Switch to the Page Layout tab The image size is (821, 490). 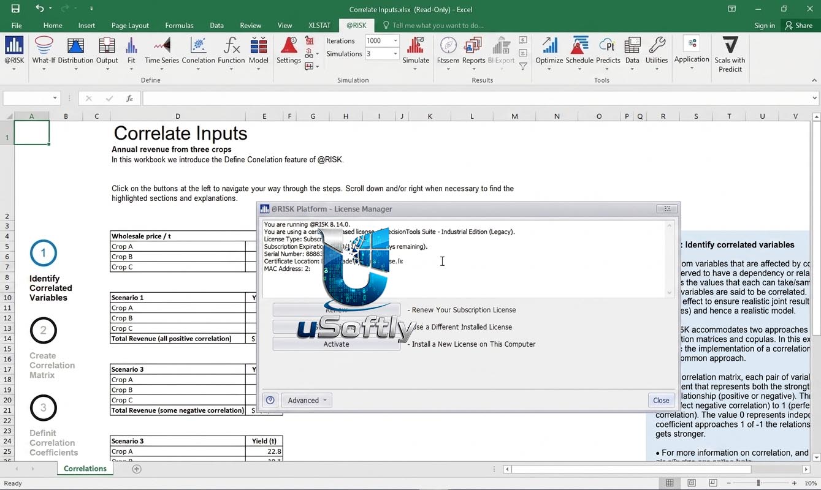130,25
